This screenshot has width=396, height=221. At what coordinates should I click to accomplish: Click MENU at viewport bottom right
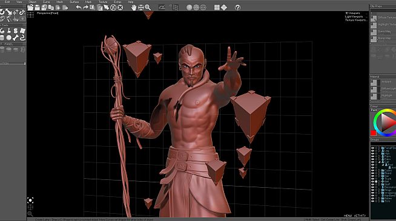pos(348,216)
